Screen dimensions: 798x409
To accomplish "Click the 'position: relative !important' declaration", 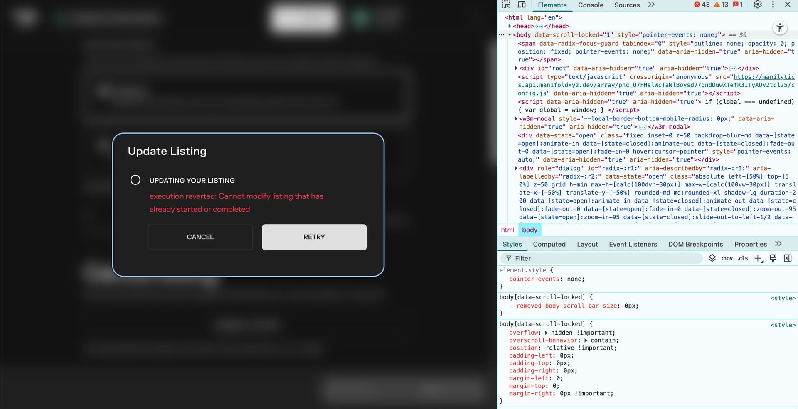I will point(563,348).
